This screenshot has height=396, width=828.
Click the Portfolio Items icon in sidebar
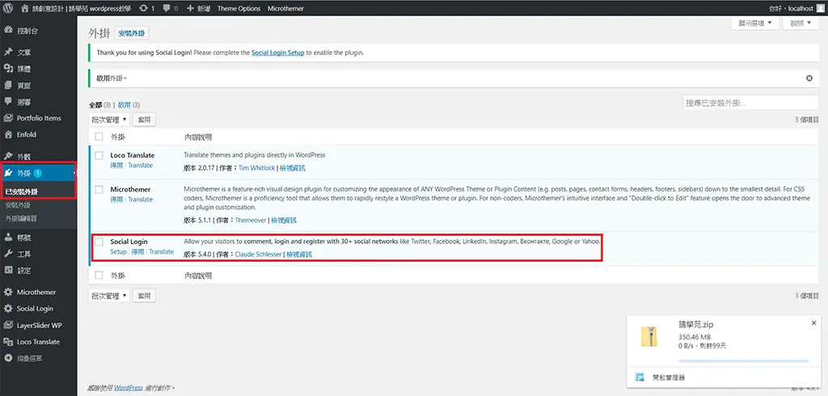pos(8,118)
